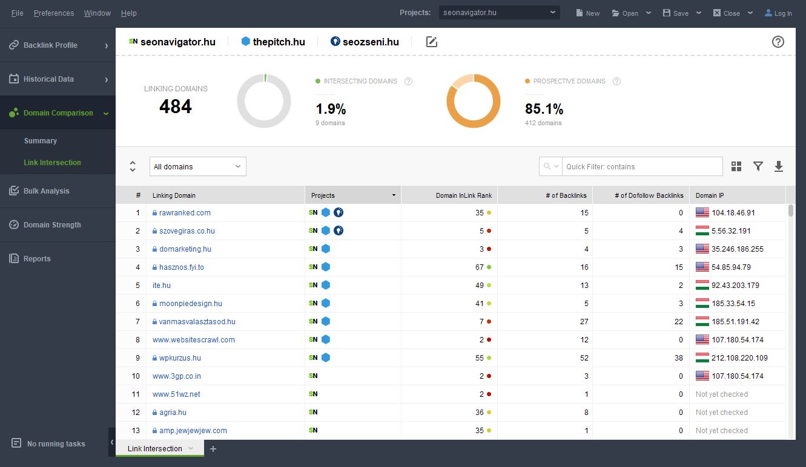Viewport: 806px width, 467px height.
Task: Open Historical Data section
Action: (58, 79)
